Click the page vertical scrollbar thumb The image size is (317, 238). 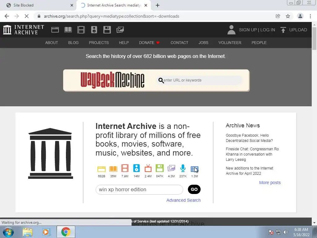pos(315,38)
